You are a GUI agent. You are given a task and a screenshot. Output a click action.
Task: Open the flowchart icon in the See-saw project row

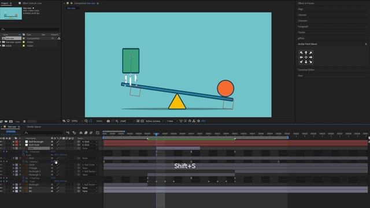(x=59, y=38)
